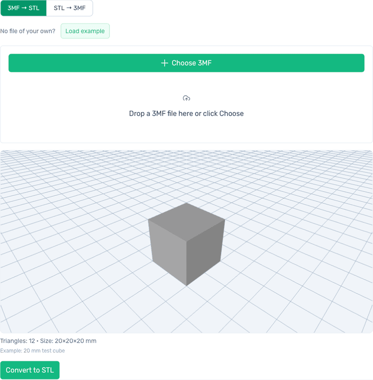Viewport: 373px width, 380px height.
Task: Switch to the 3MF → STL tab
Action: pyautogui.click(x=23, y=8)
